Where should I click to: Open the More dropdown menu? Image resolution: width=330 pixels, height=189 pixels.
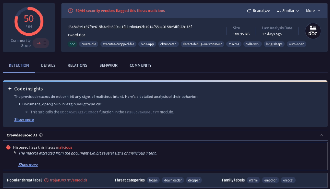(x=313, y=11)
